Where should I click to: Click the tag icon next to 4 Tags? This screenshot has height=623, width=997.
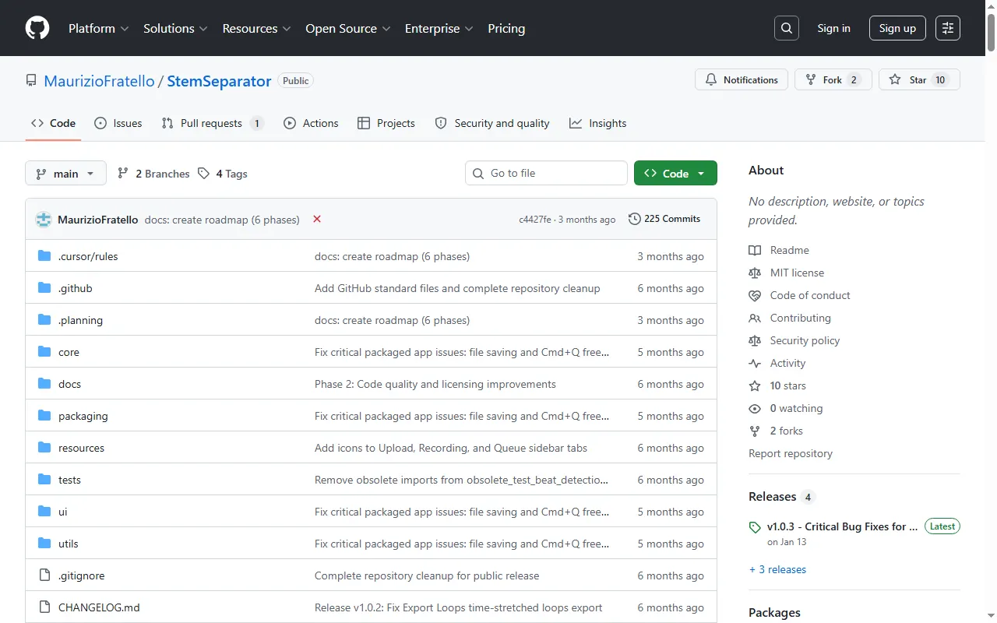[x=203, y=174]
